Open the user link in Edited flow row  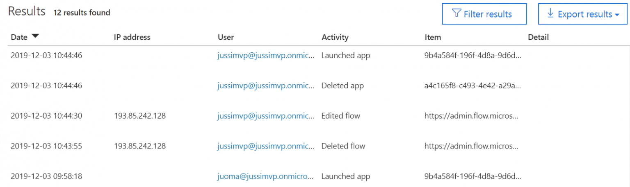click(x=267, y=116)
